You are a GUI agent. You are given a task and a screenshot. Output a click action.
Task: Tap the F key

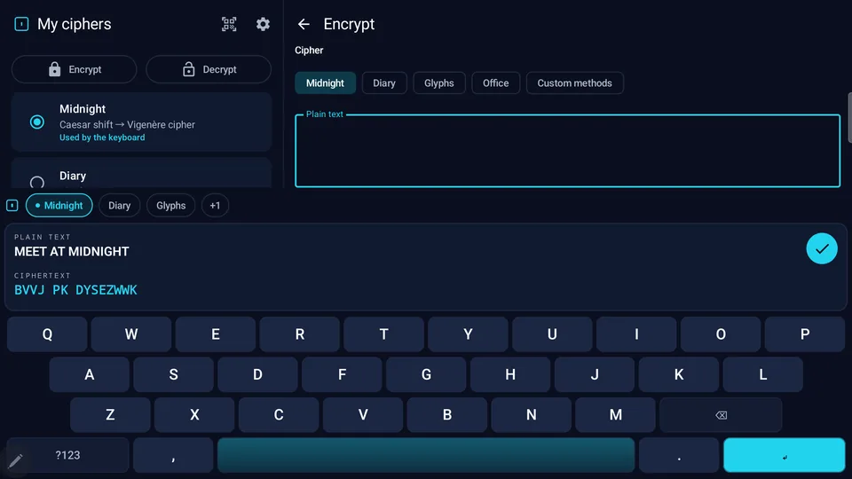(342, 374)
